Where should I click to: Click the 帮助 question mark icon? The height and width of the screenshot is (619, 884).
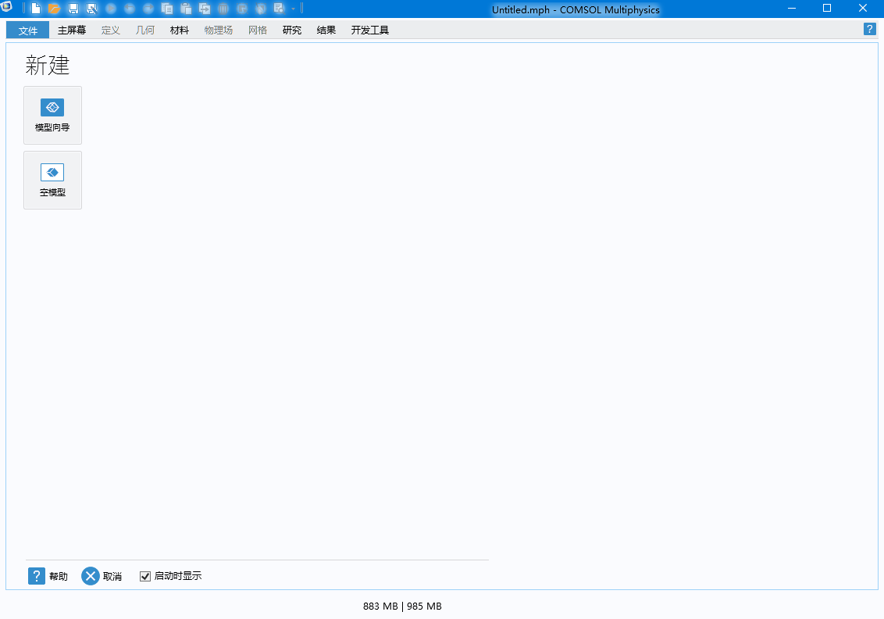(x=37, y=575)
